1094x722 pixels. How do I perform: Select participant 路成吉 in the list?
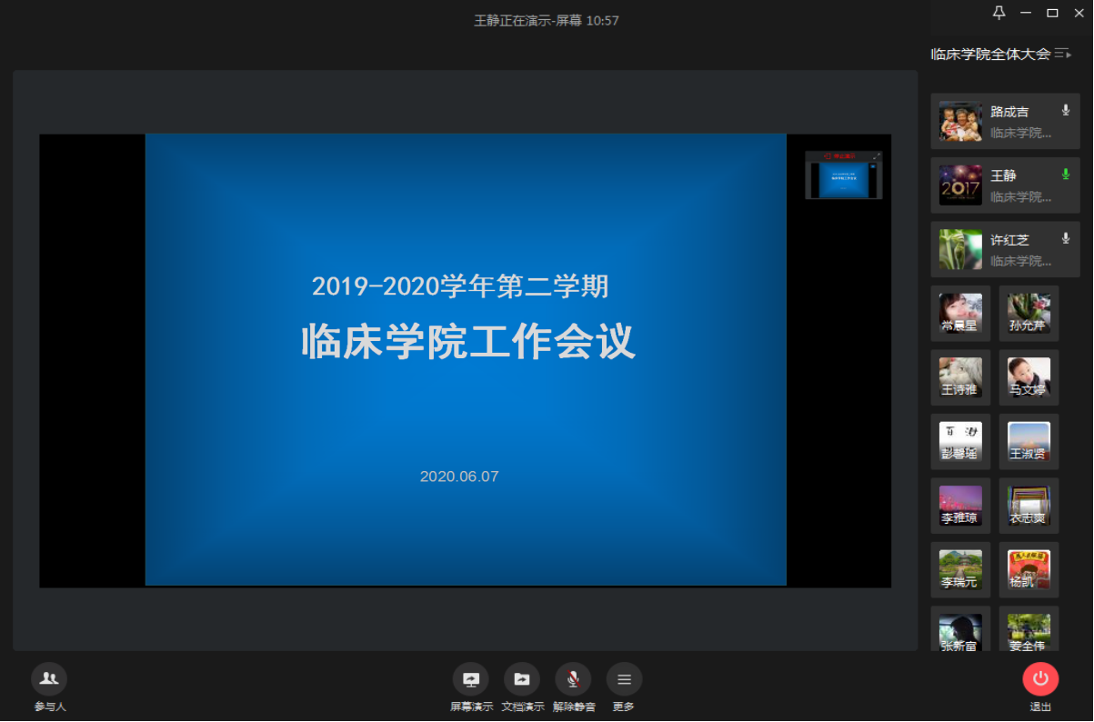pos(1005,121)
